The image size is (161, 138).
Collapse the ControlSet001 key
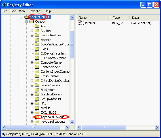pos(21,17)
